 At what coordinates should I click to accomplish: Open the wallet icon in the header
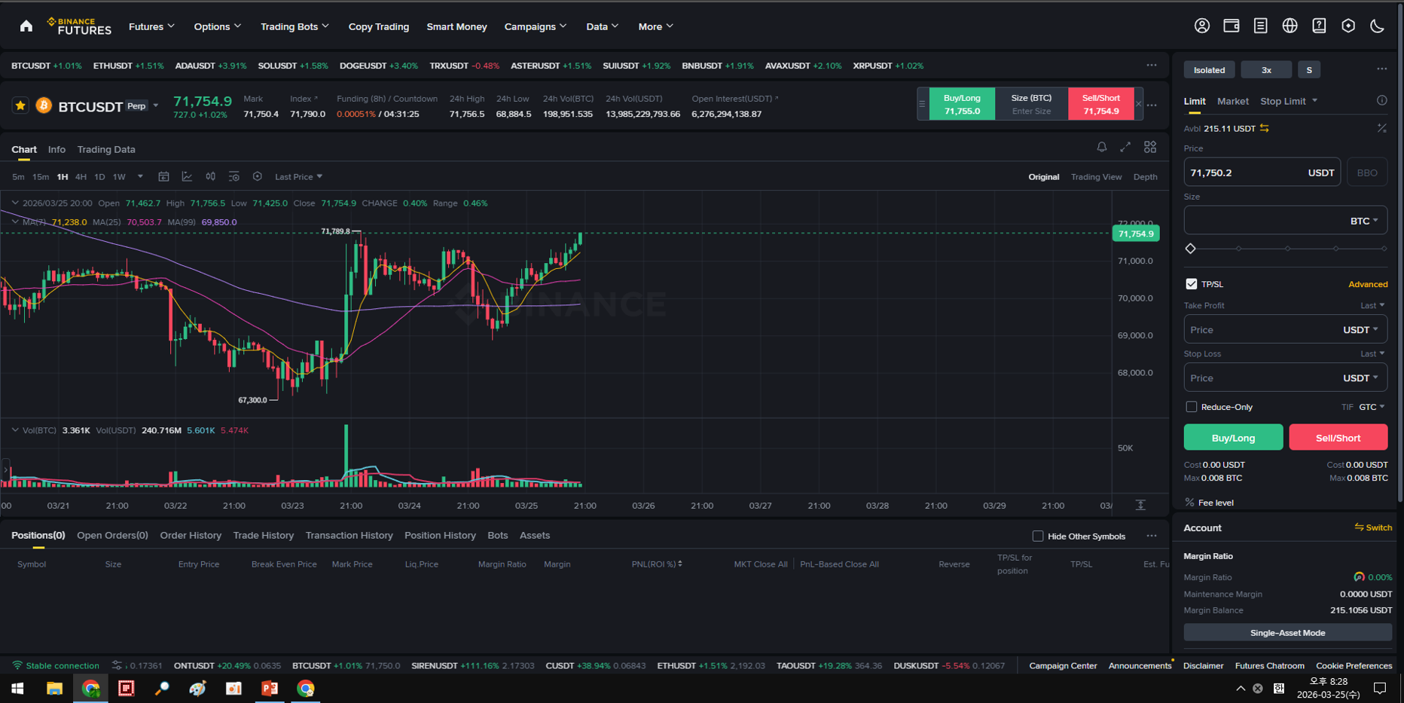[x=1232, y=26]
